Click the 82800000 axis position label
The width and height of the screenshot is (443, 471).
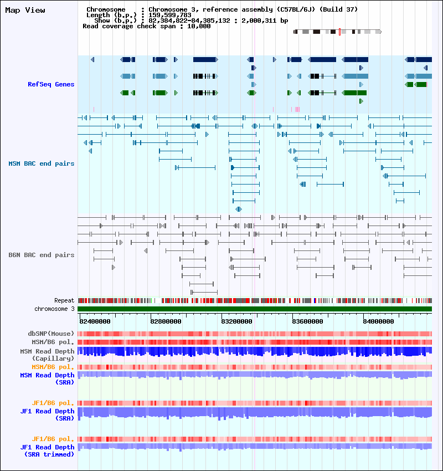click(166, 321)
